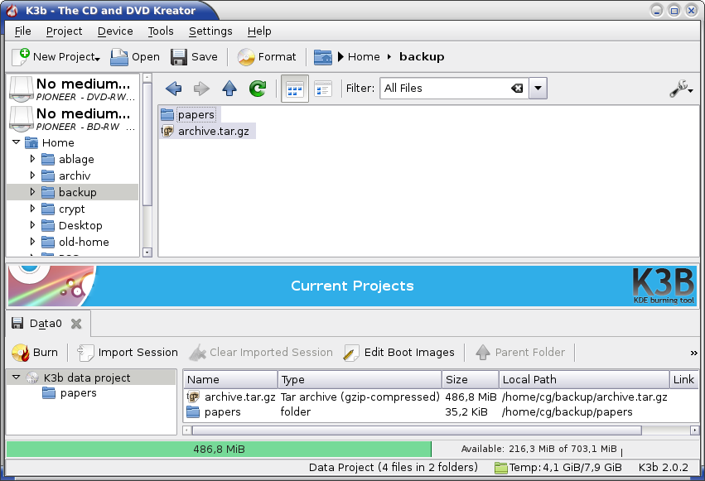Open the wrench configuration icon
Screen dimensions: 705x481
[679, 89]
